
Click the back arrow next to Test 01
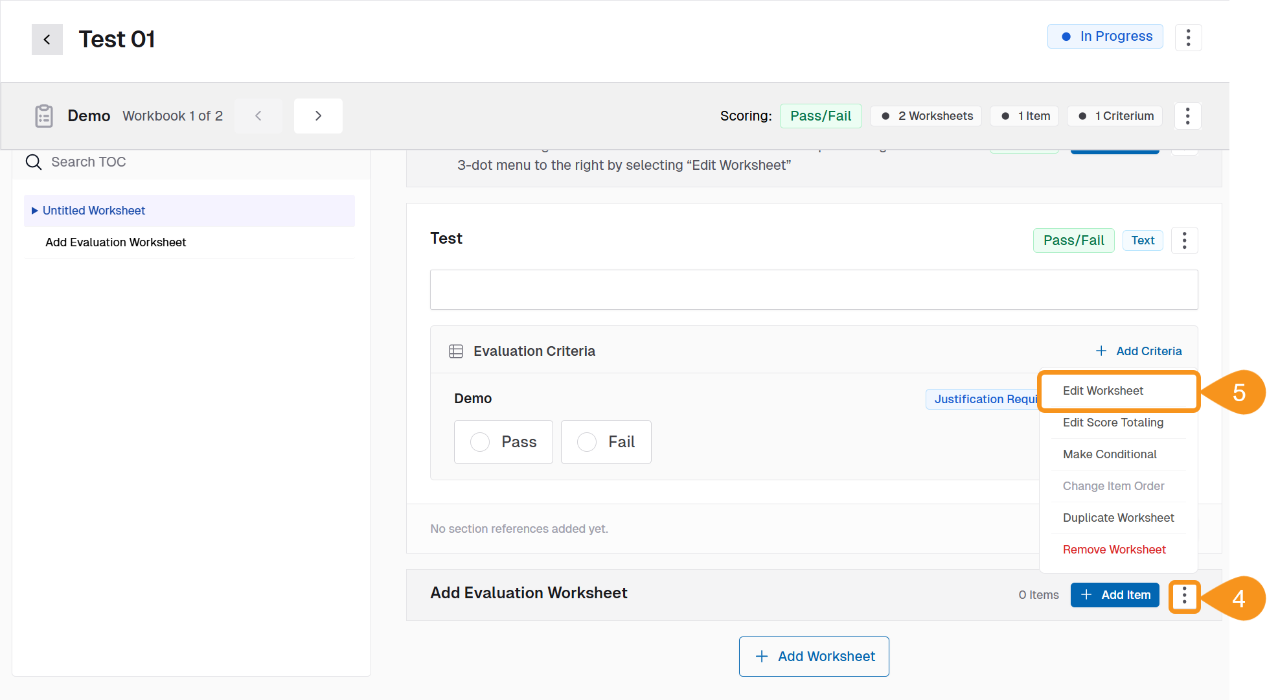(47, 40)
